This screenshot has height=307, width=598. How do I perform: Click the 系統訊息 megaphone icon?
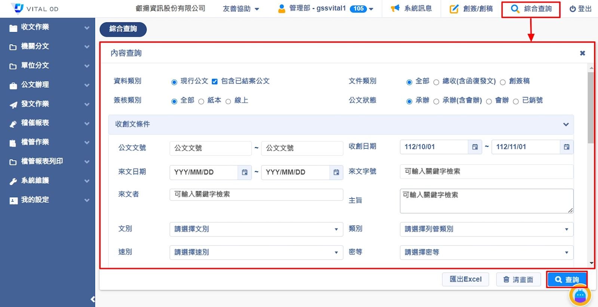395,9
